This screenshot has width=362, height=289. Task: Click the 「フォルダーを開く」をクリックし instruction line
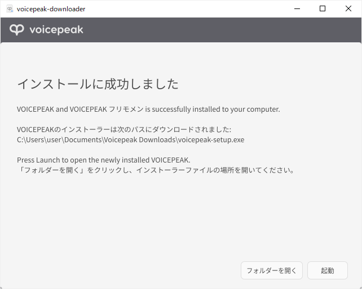click(x=156, y=170)
